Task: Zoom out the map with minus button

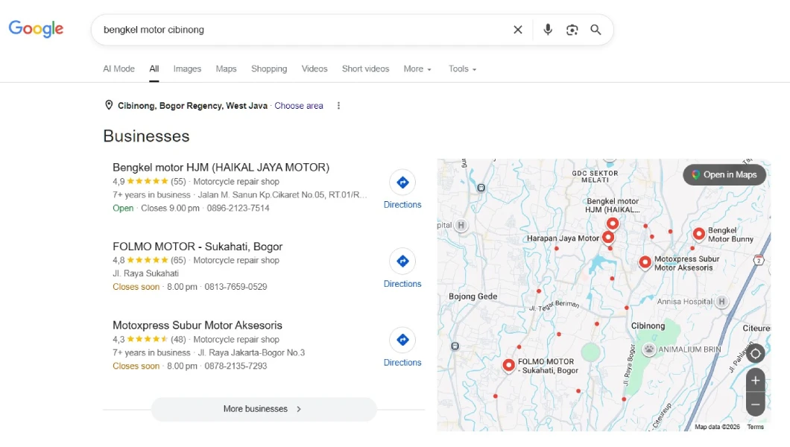Action: tap(755, 405)
